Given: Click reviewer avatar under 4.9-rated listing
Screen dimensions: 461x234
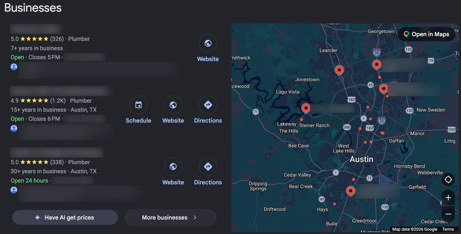Looking at the screenshot, I should 14,129.
